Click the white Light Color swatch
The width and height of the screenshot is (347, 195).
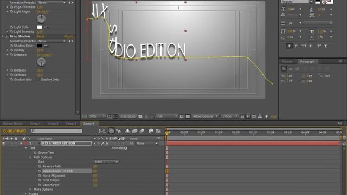(40, 27)
